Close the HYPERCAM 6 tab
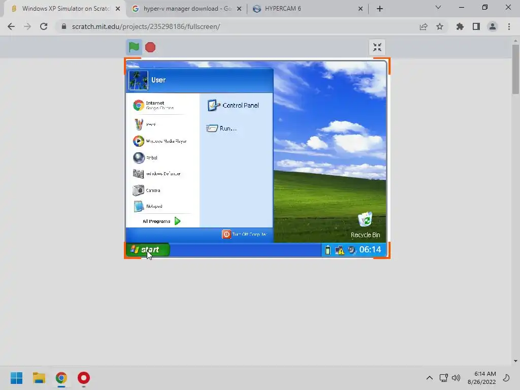 click(x=361, y=9)
